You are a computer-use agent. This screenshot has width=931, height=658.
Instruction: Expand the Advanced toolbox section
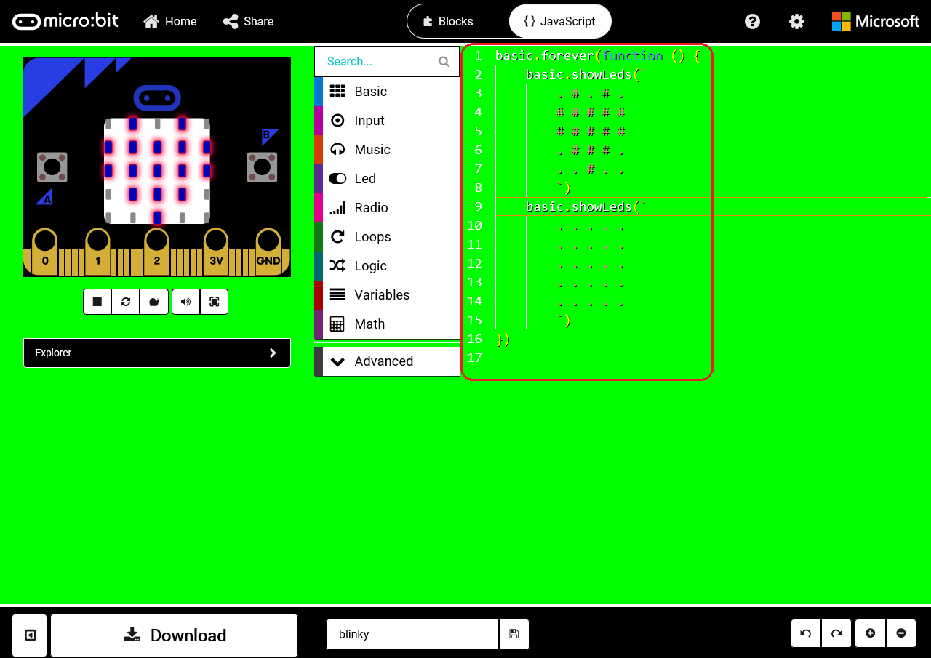click(x=383, y=361)
